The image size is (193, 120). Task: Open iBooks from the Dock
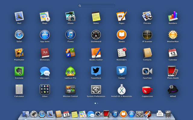pos(123,114)
